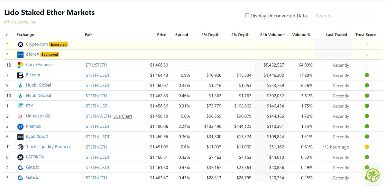The image size is (386, 186).
Task: Select the 2.24% spread value
Action: (185, 126)
